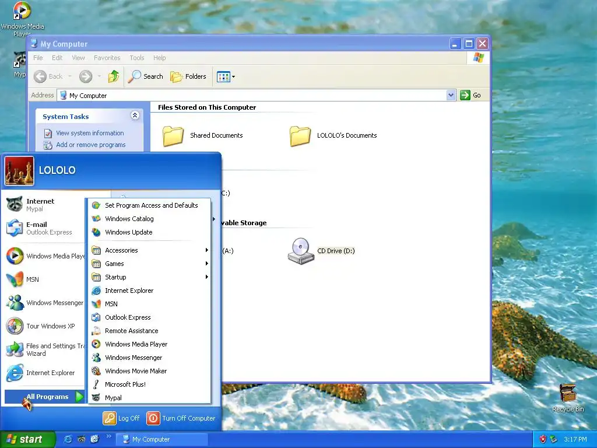Select LOLOLO's Documents folder

[x=333, y=135]
